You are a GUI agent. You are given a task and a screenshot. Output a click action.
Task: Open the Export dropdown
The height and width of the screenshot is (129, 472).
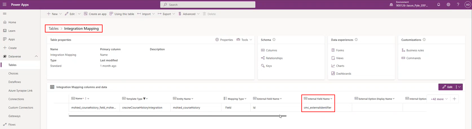click(167, 14)
